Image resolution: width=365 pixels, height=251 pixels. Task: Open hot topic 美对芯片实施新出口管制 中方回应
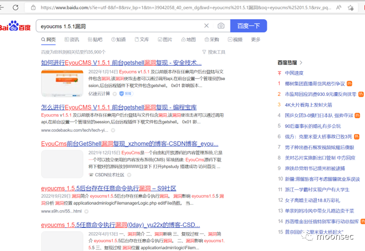(x=320, y=158)
